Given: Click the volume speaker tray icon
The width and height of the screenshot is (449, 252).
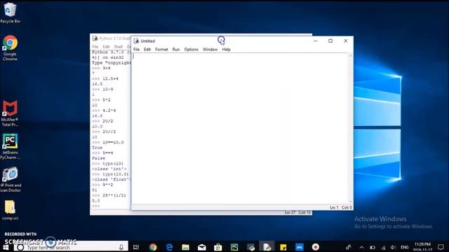Looking at the screenshot, I should click(394, 247).
